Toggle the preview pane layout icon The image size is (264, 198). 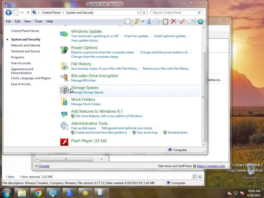coord(127,21)
